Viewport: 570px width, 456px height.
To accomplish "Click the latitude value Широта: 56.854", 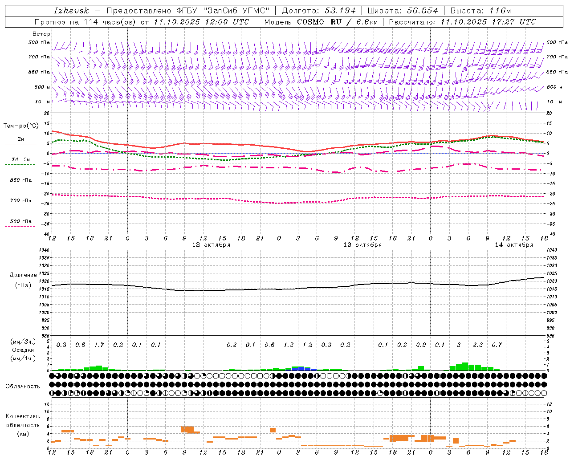I will 403,11.
